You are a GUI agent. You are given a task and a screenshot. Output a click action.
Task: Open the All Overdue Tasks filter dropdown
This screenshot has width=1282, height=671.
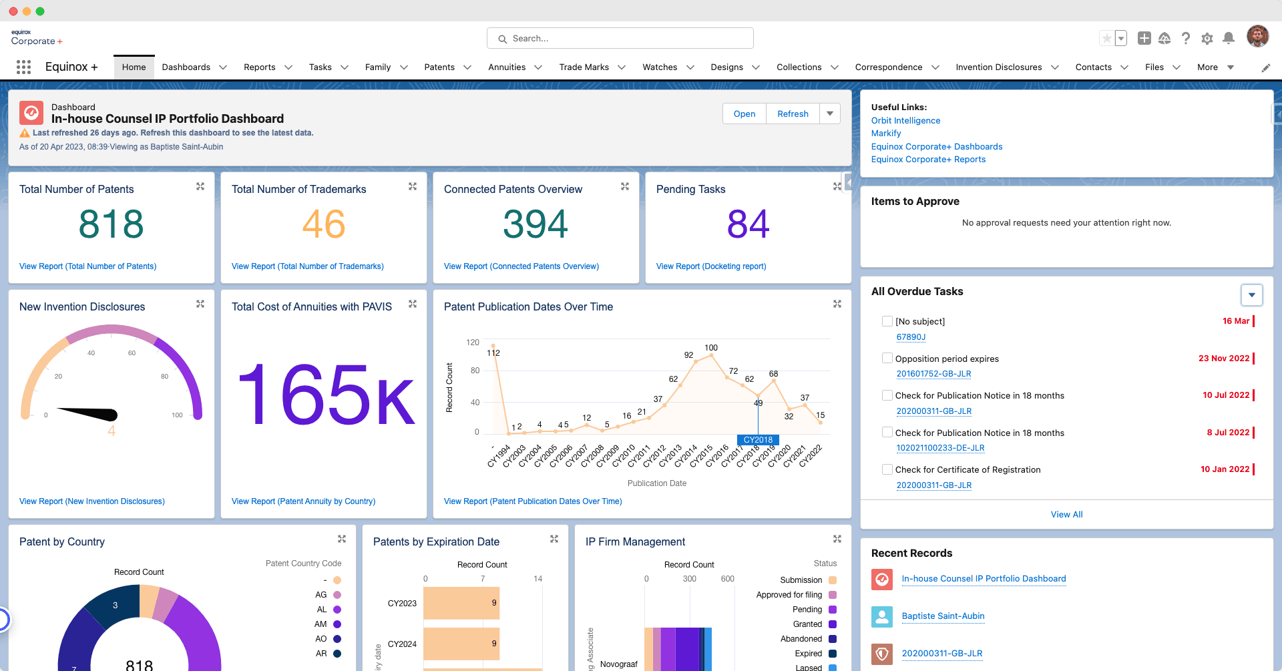pyautogui.click(x=1252, y=294)
